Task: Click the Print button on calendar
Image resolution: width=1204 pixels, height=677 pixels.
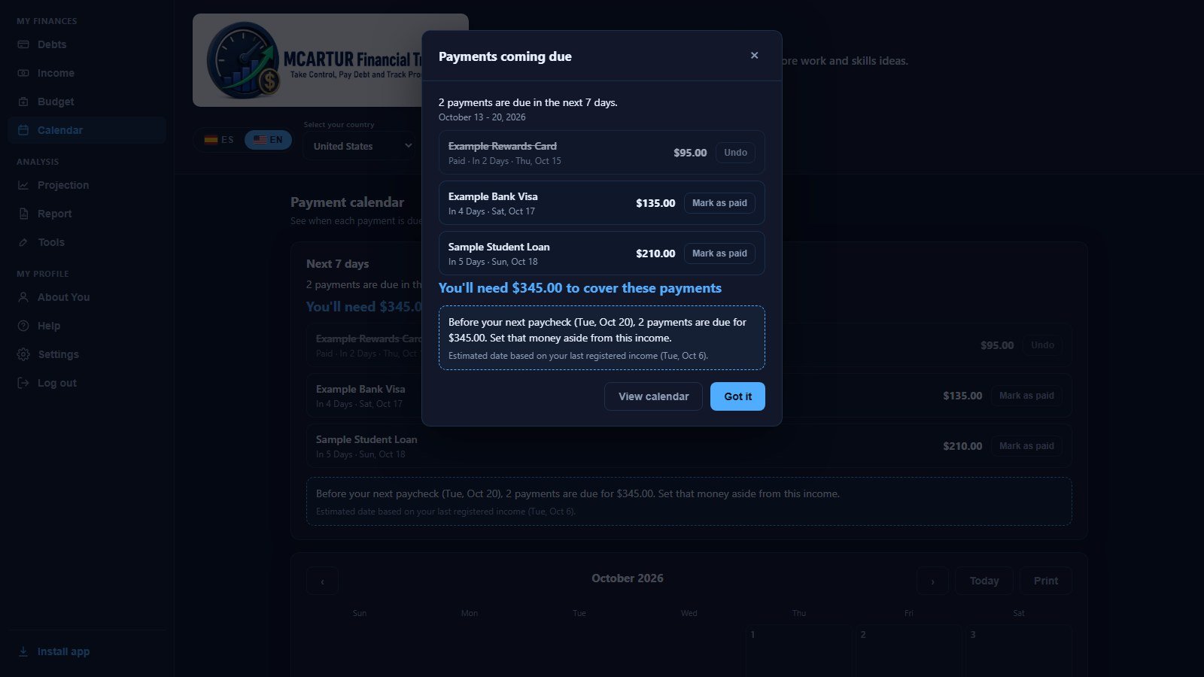Action: pos(1046,581)
